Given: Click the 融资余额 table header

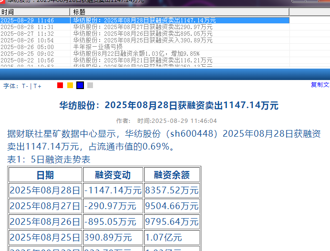Looking at the screenshot, I should pyautogui.click(x=172, y=175).
